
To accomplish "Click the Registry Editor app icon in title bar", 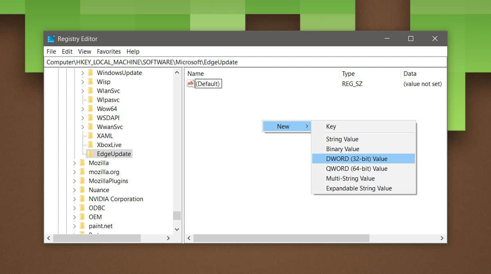I will coord(51,39).
